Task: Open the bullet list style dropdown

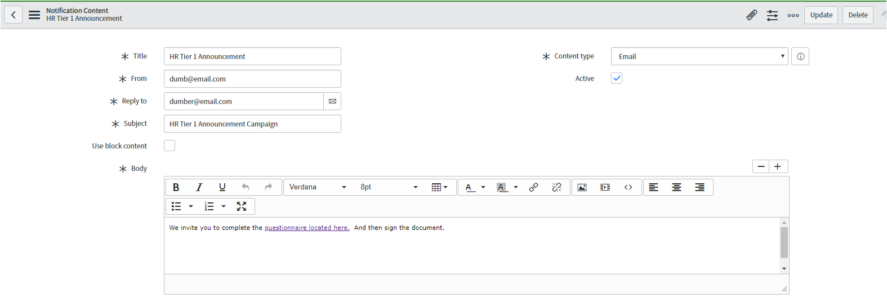Action: 191,206
